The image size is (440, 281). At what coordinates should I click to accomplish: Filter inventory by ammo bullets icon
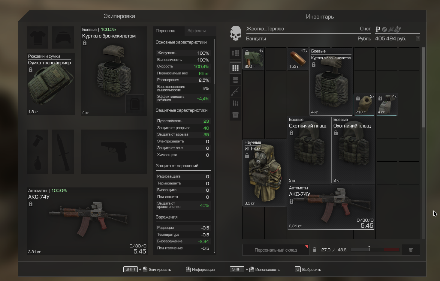coord(235,103)
